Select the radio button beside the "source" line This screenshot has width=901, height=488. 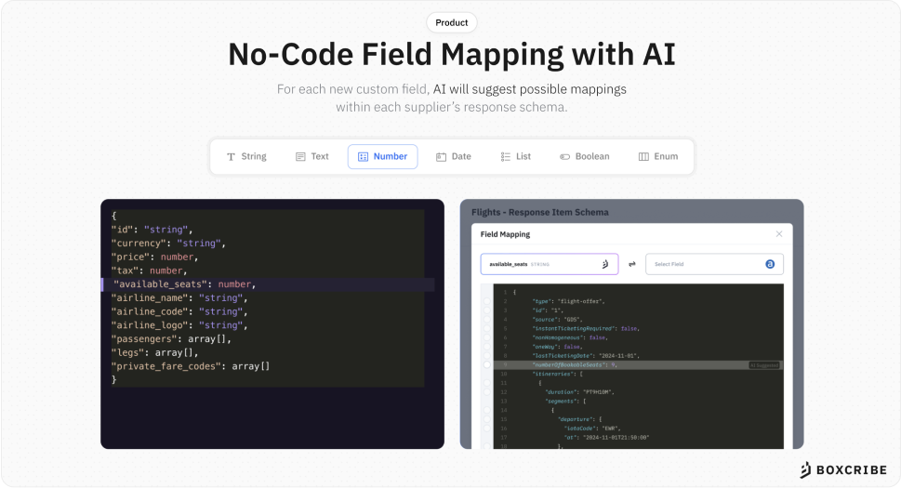[x=486, y=319]
